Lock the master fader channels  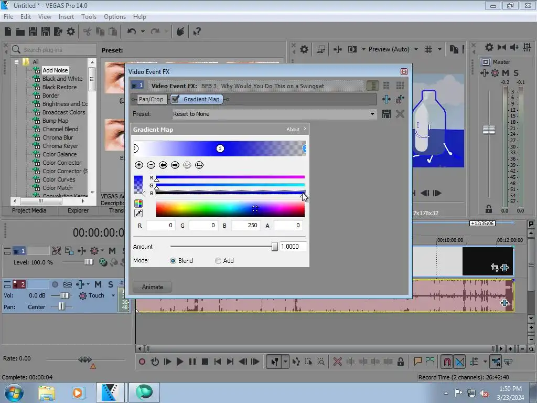click(489, 209)
